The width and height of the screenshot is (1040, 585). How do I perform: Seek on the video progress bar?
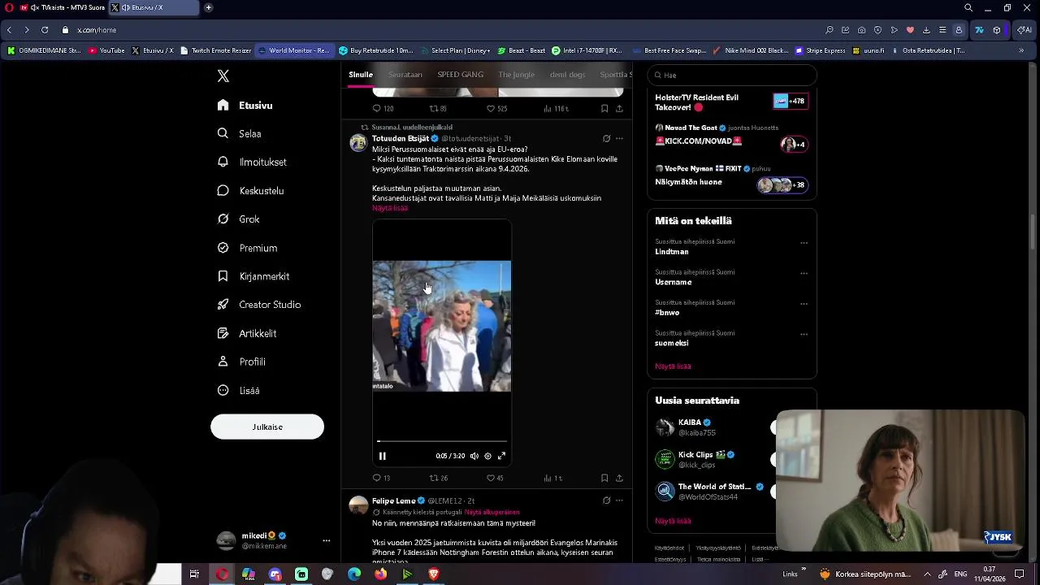(x=442, y=441)
